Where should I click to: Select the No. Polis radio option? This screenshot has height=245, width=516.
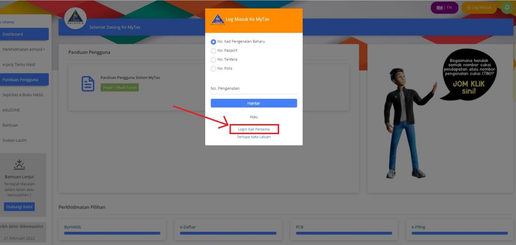tap(213, 69)
